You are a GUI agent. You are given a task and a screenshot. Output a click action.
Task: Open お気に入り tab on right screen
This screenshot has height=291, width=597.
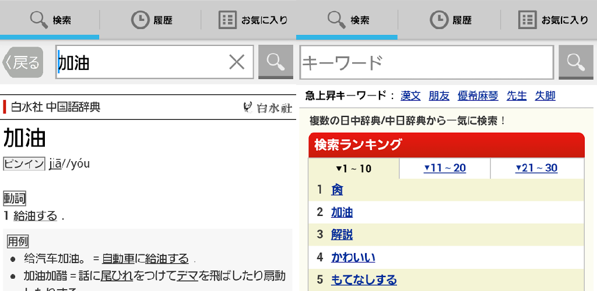pos(553,20)
